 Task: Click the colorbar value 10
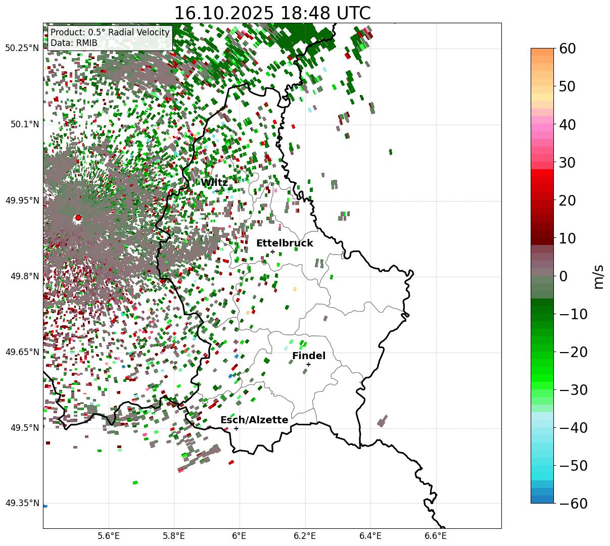pos(567,238)
